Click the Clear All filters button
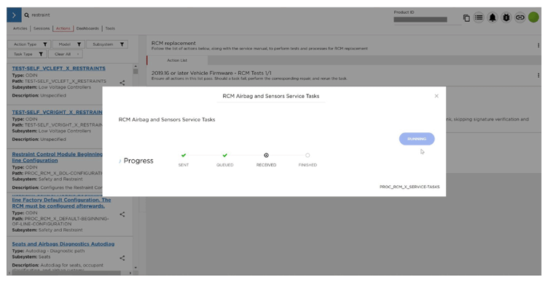The height and width of the screenshot is (282, 548). click(x=66, y=54)
